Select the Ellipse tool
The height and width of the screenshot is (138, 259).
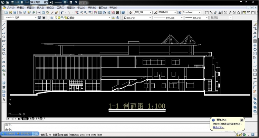coord(4,62)
